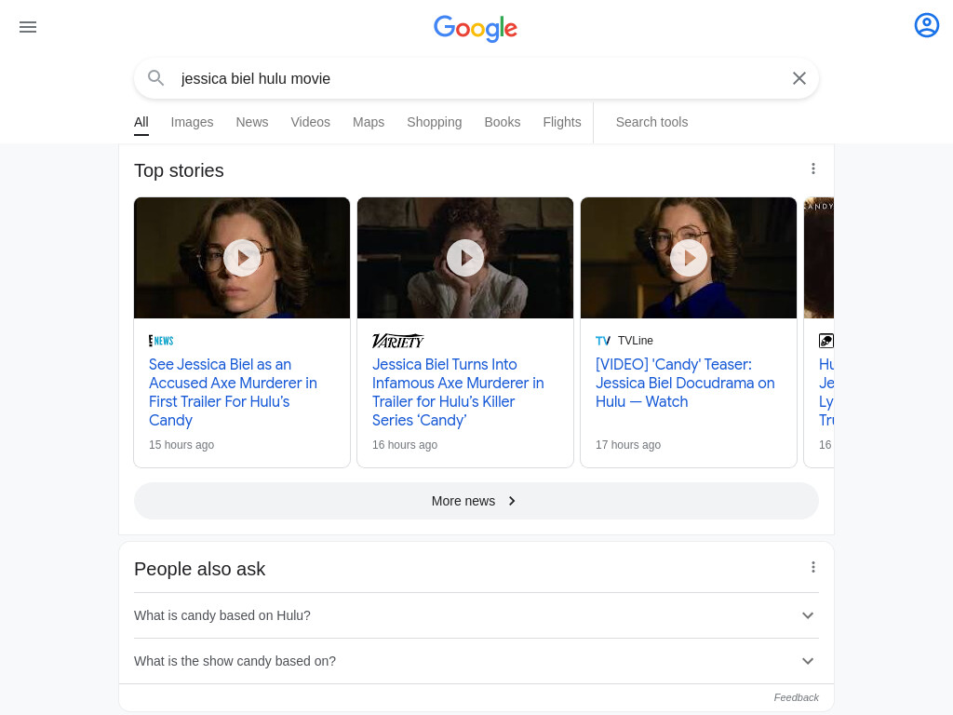Switch to the News tab

click(252, 122)
